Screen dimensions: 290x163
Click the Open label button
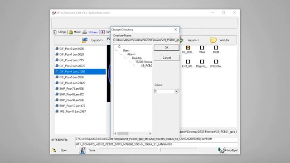pos(64,150)
